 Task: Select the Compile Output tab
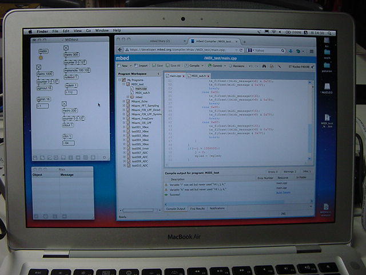tap(176, 209)
